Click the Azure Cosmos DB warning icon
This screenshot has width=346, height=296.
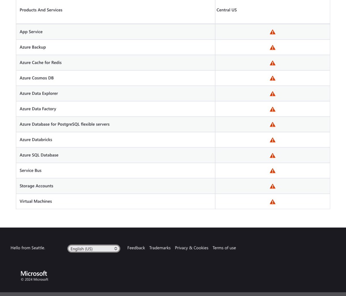pyautogui.click(x=272, y=78)
